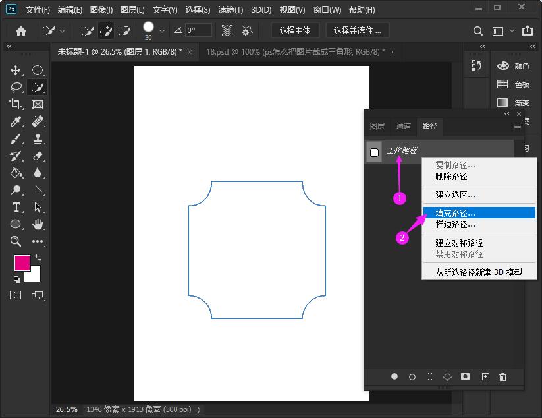542x418 pixels.
Task: Choose 填充路径 from the context menu
Action: point(455,213)
